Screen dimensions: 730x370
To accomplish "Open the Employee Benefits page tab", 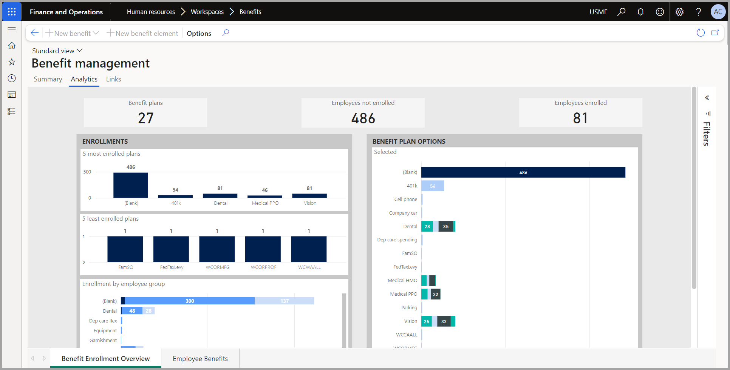I will (x=200, y=358).
